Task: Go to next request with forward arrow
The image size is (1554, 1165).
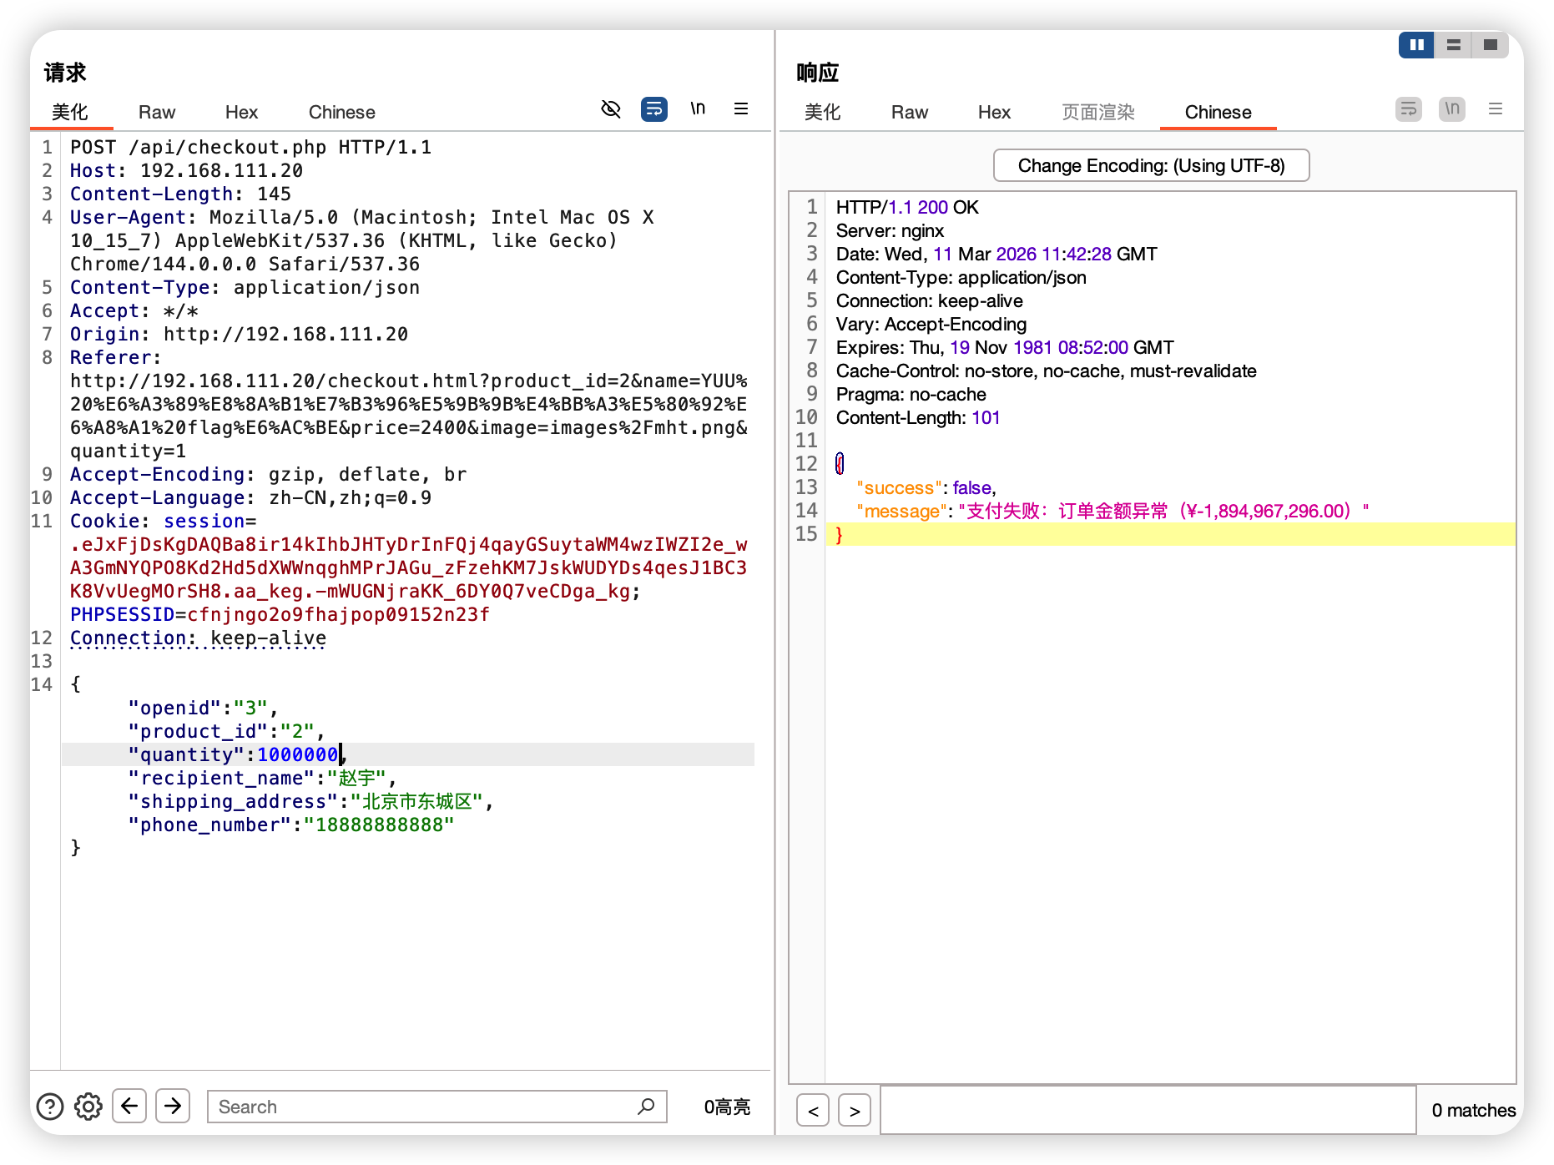Action: point(173,1107)
